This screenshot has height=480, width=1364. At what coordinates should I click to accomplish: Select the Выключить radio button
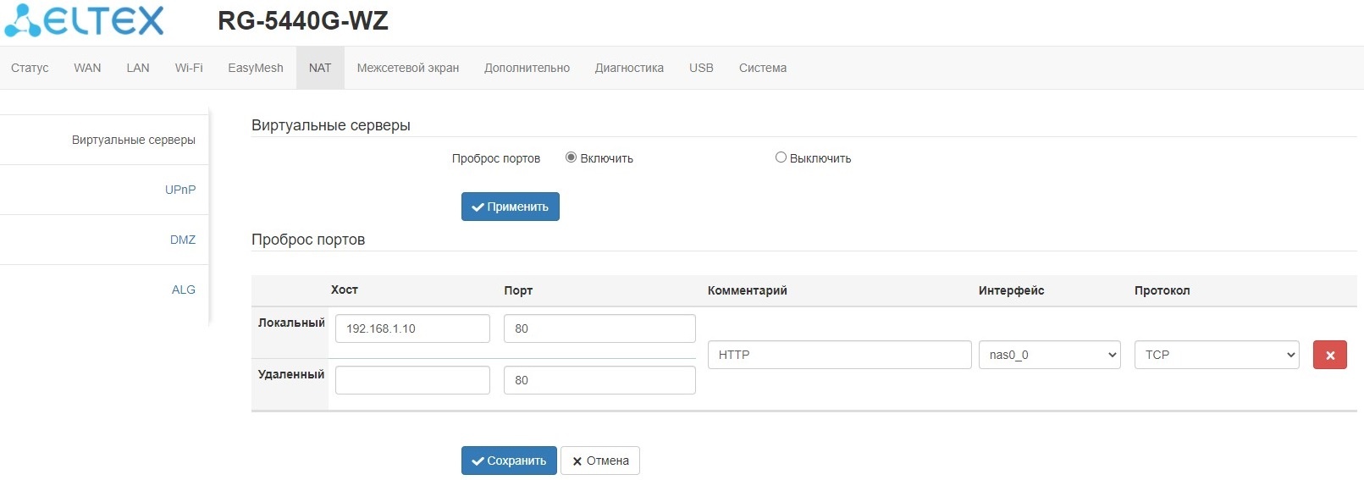pyautogui.click(x=781, y=157)
